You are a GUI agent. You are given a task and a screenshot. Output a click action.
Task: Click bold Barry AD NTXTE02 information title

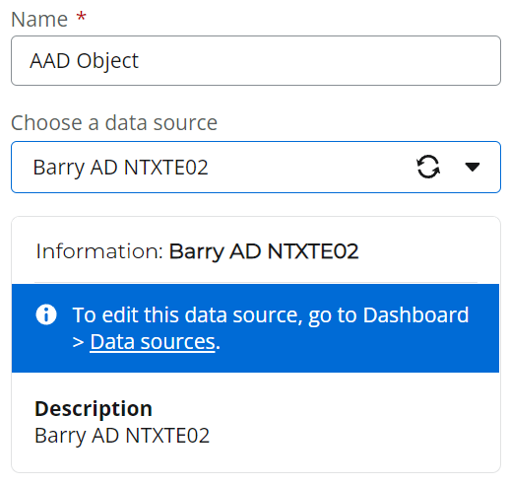click(264, 251)
